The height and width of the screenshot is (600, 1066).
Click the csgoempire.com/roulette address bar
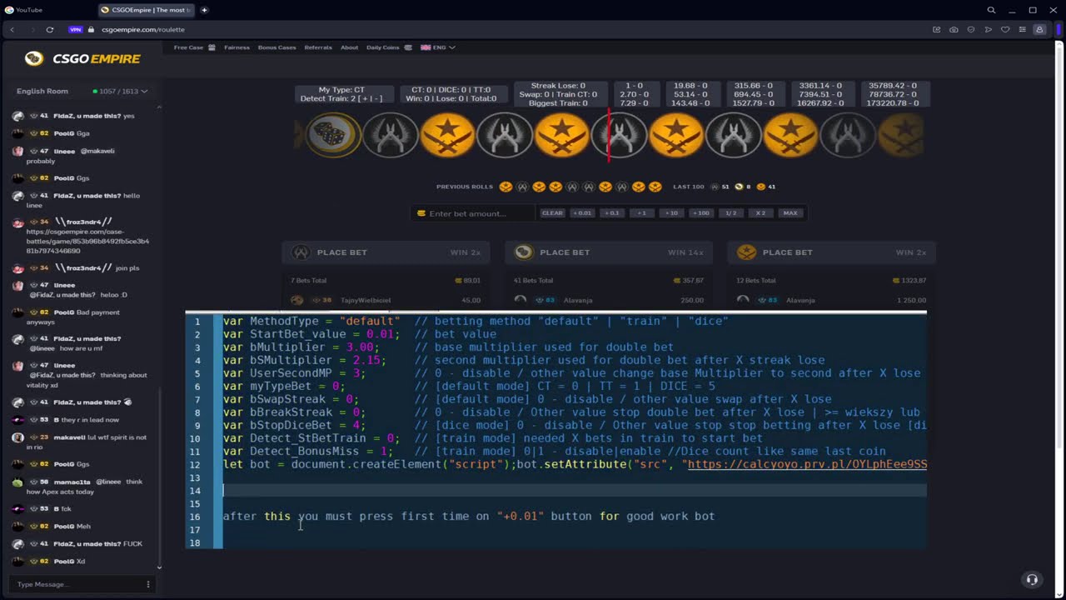143,29
